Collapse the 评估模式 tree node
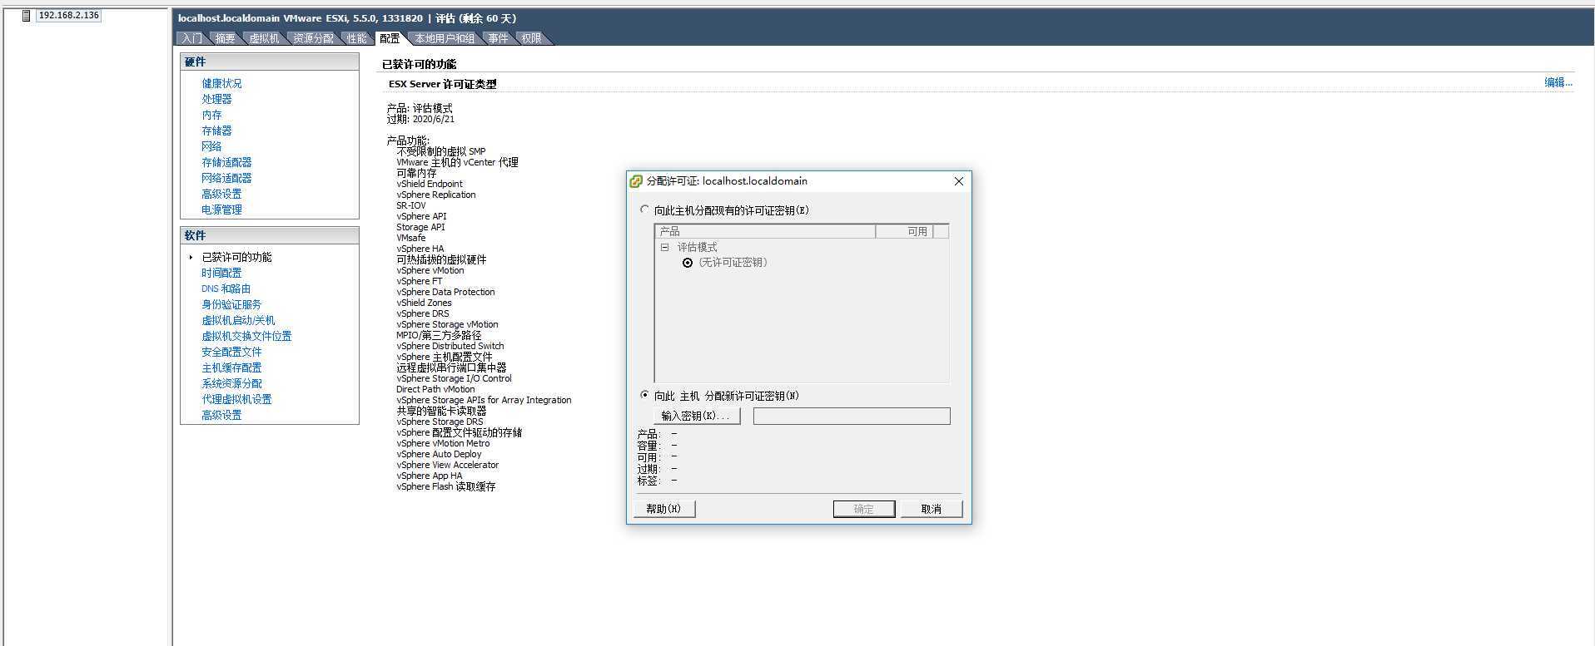The height and width of the screenshot is (646, 1595). pos(664,247)
